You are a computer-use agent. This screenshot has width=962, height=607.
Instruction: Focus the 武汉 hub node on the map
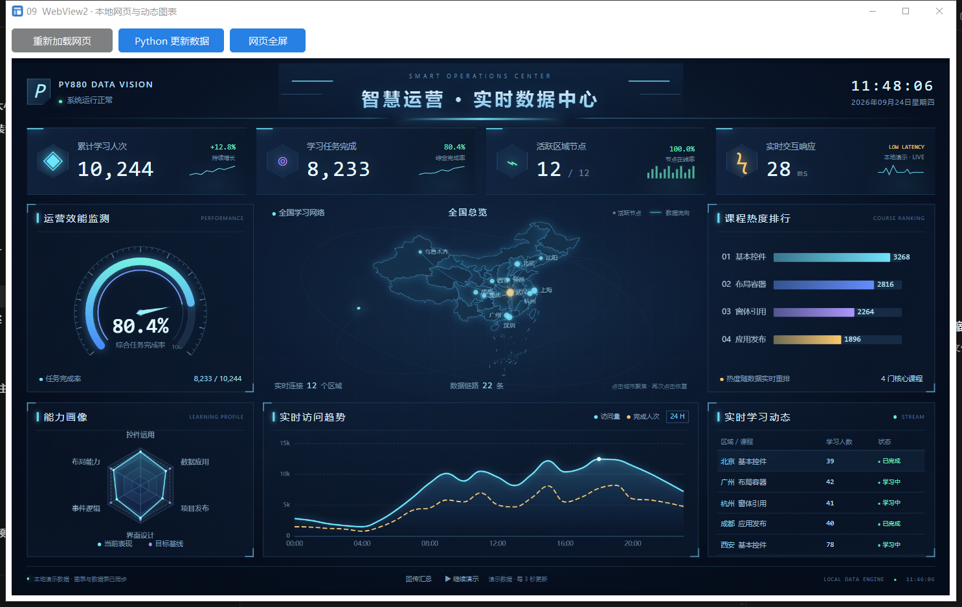(x=510, y=292)
